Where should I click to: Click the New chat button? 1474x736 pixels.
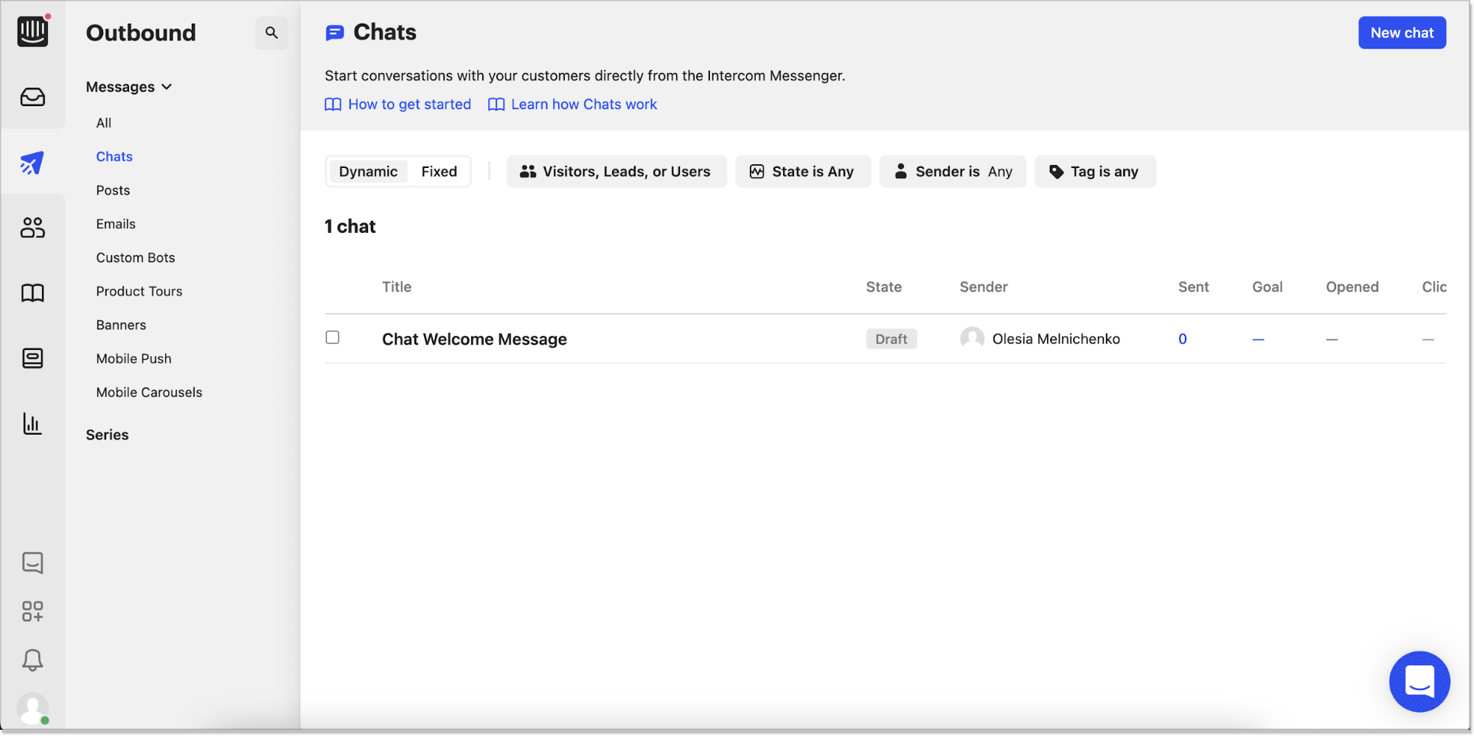(x=1402, y=32)
